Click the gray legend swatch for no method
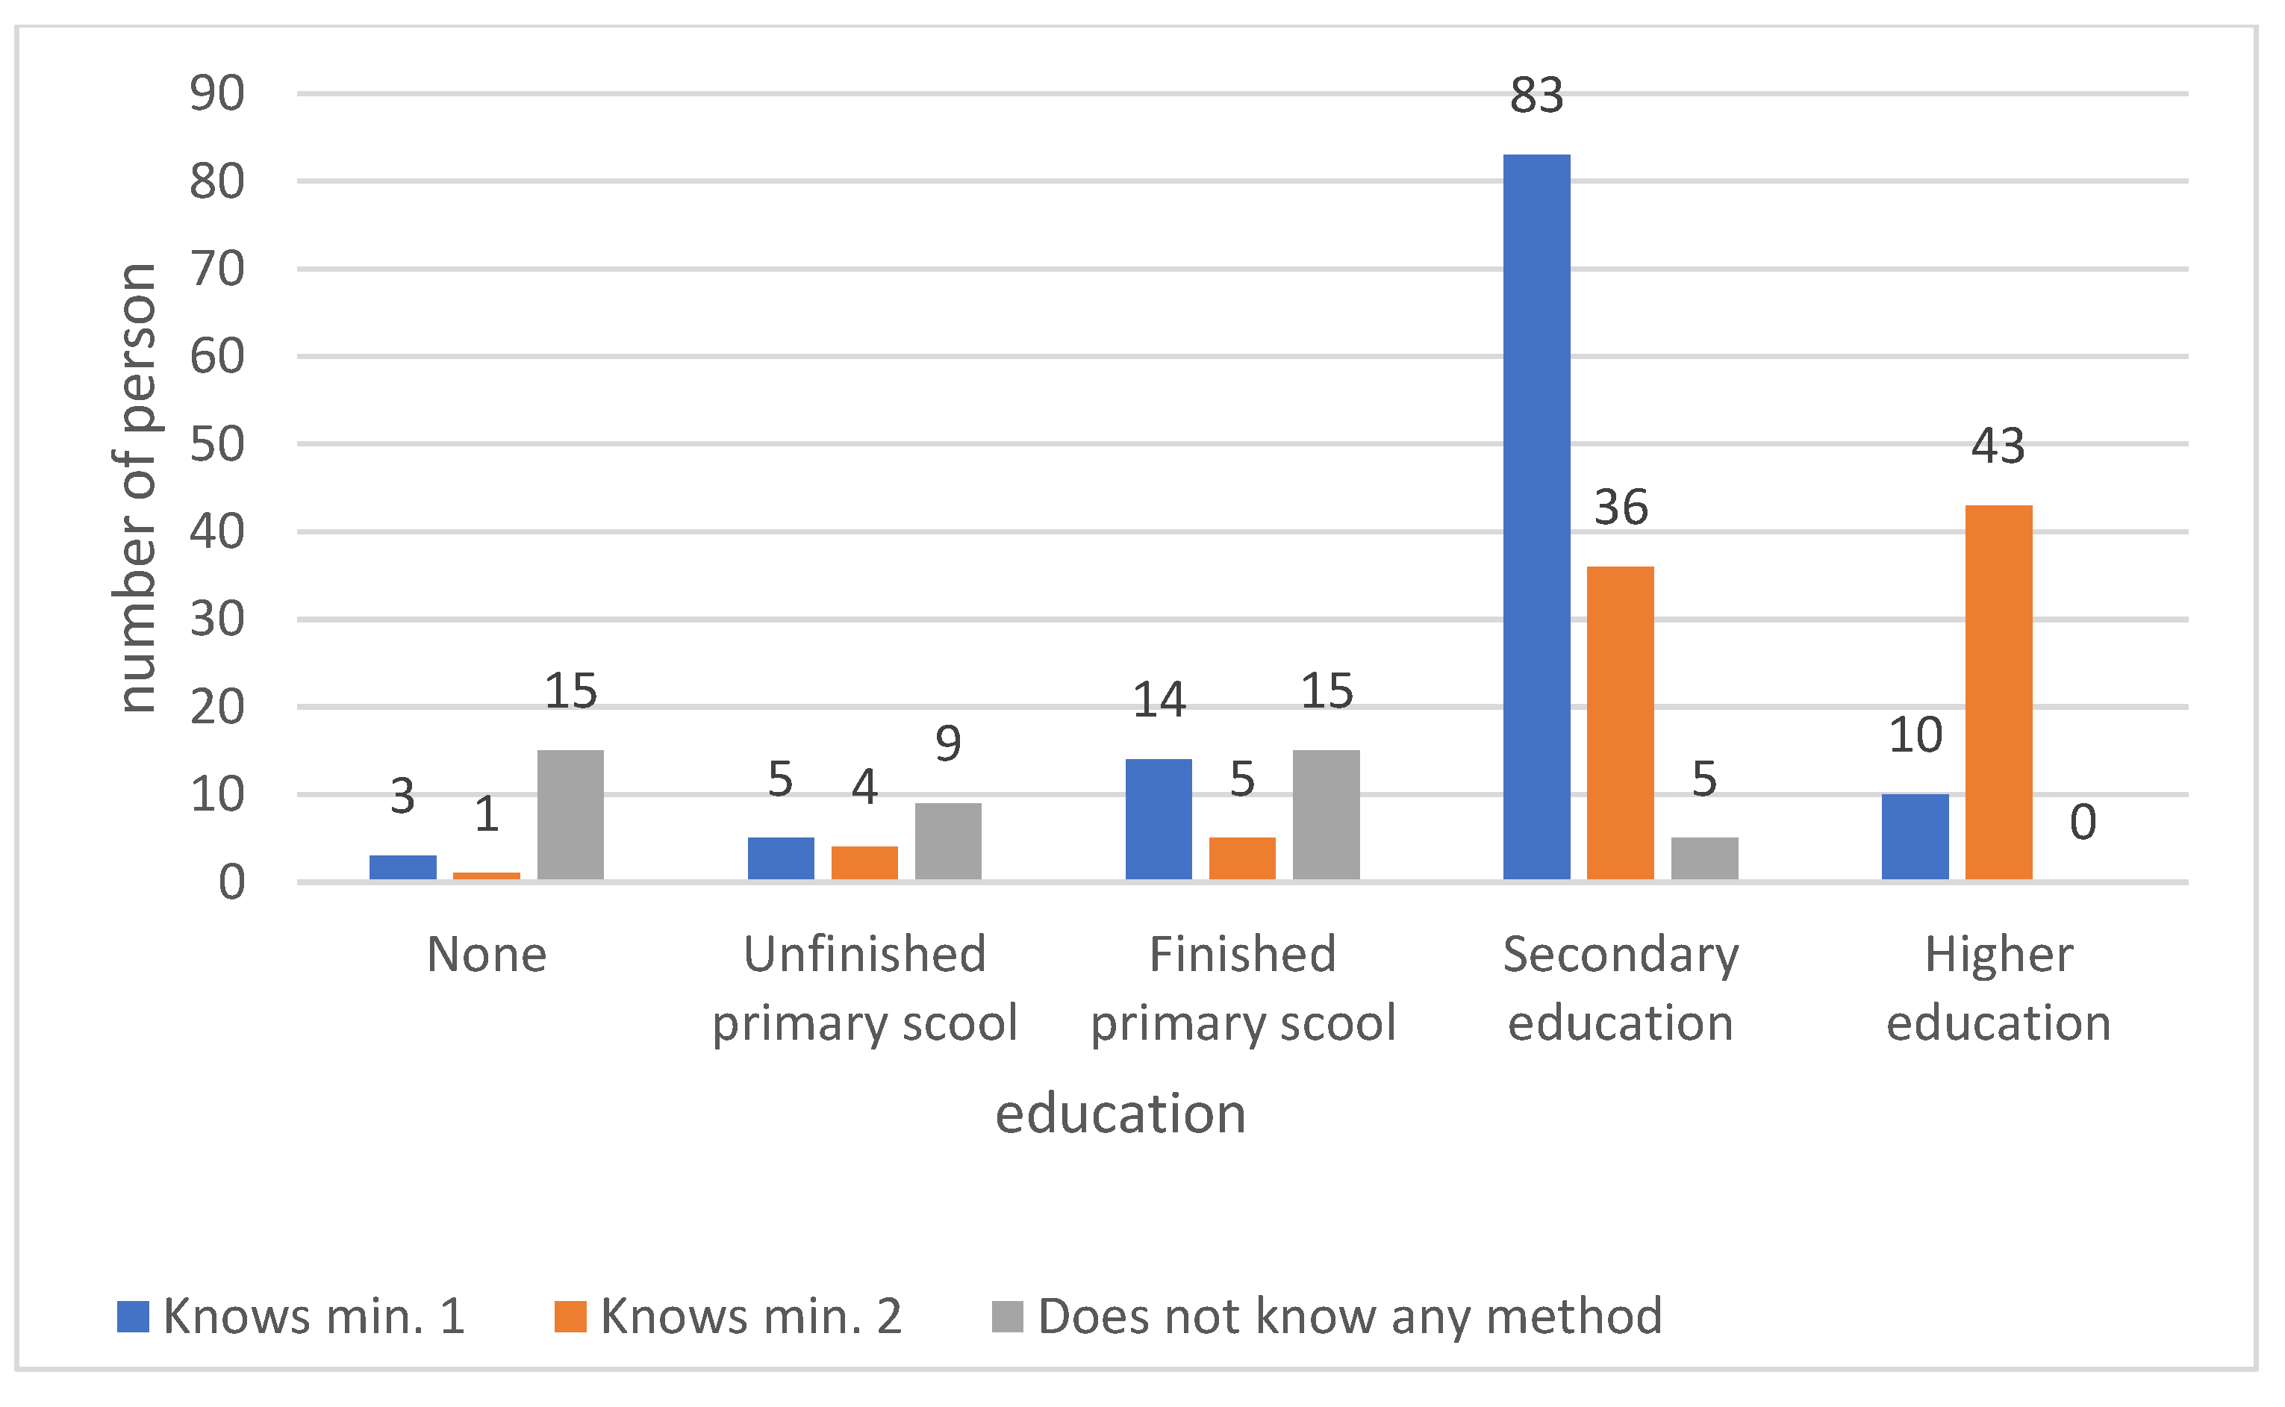The width and height of the screenshot is (2285, 1407). tap(1008, 1316)
